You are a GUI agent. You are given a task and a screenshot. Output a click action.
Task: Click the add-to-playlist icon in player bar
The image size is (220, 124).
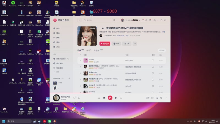click(152, 98)
